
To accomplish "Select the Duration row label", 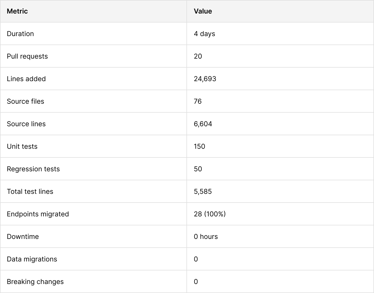I will click(20, 34).
